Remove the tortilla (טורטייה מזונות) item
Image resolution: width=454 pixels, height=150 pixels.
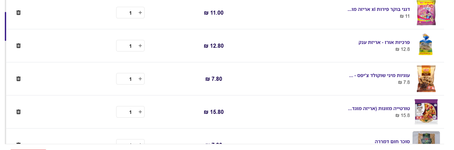click(x=19, y=112)
